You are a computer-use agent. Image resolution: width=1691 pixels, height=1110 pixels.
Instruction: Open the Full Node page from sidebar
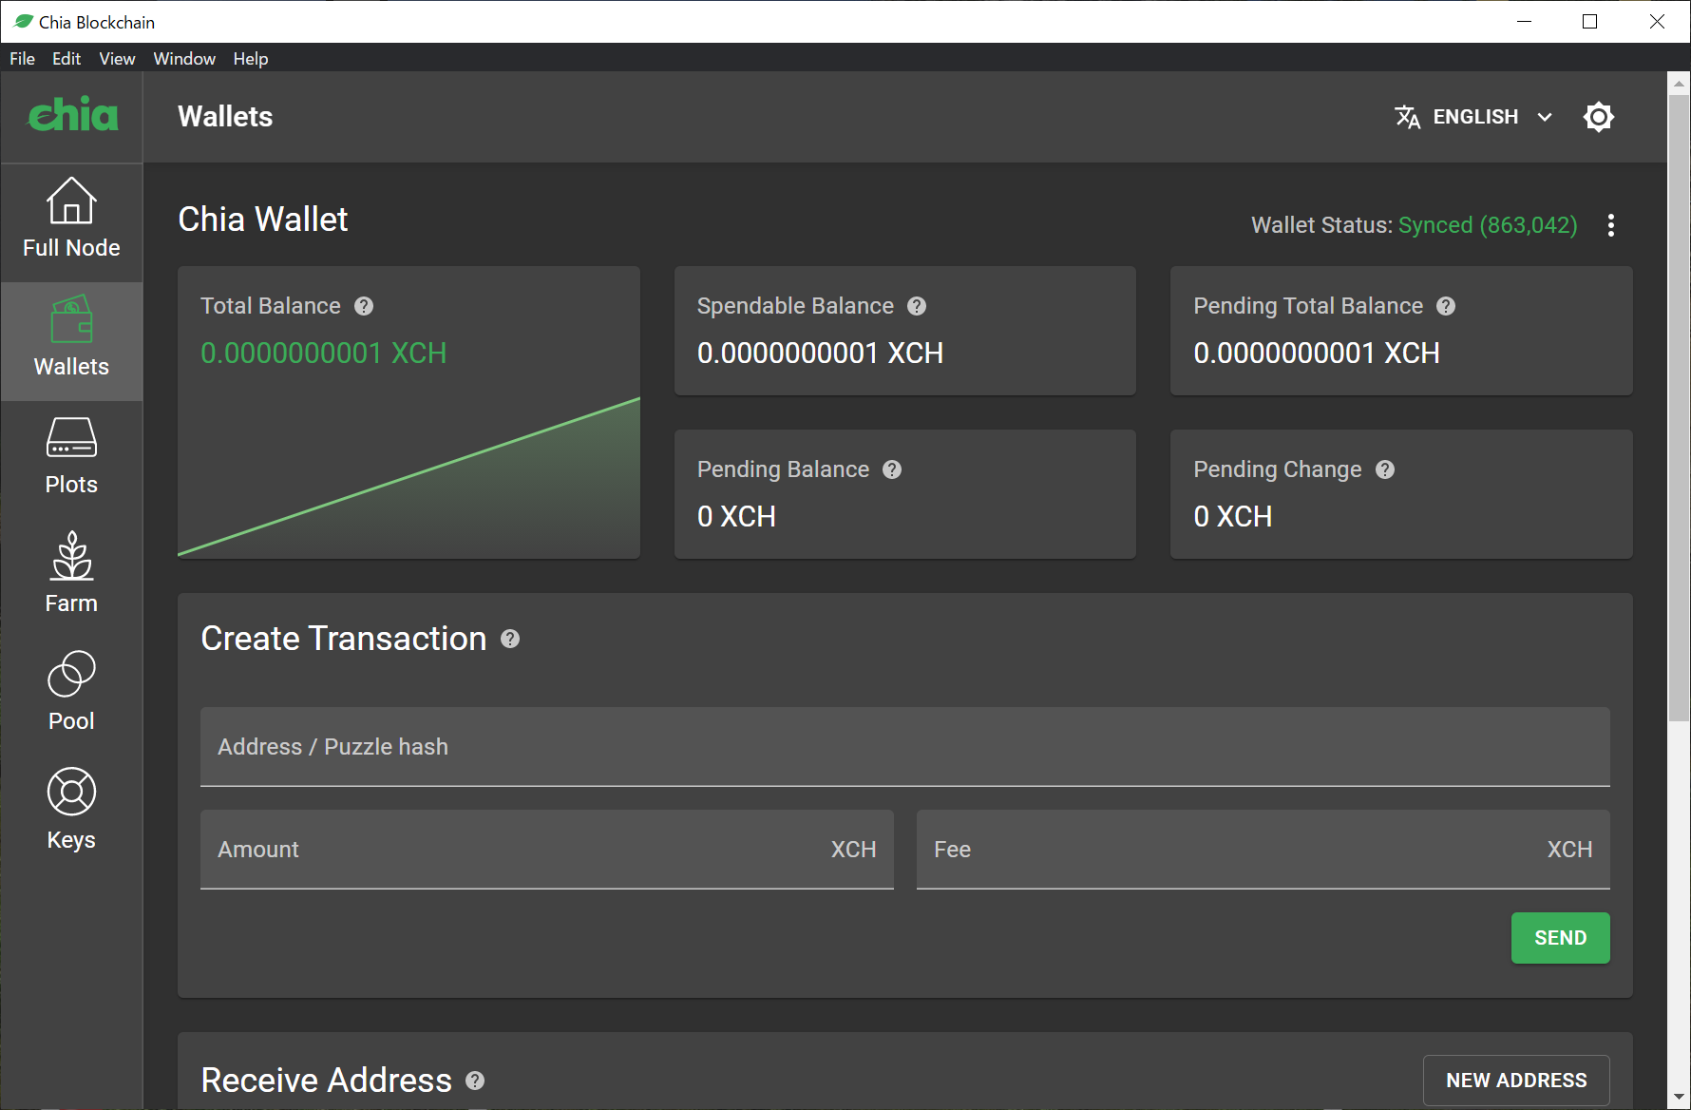point(71,219)
